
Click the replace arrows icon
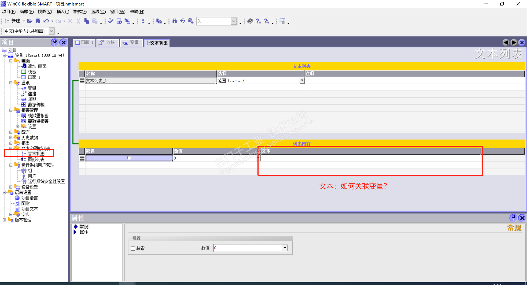point(183,21)
